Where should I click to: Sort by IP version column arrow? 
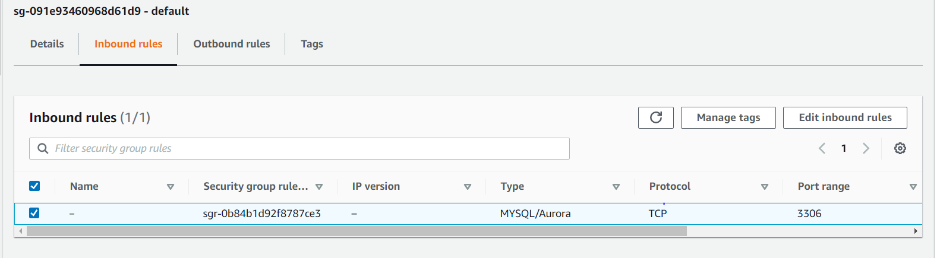468,187
